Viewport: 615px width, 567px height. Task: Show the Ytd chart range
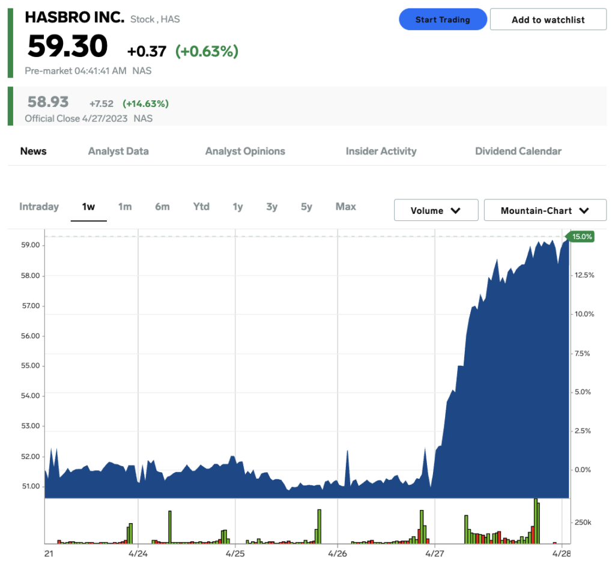[x=201, y=207]
